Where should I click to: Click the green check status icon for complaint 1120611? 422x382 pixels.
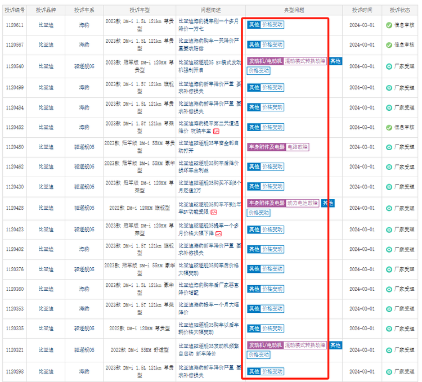pos(389,25)
